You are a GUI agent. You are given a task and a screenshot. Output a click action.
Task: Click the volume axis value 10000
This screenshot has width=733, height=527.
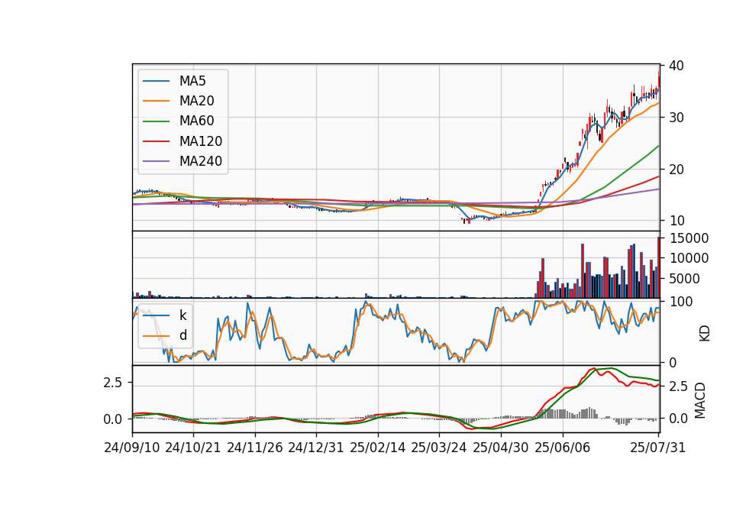(689, 258)
